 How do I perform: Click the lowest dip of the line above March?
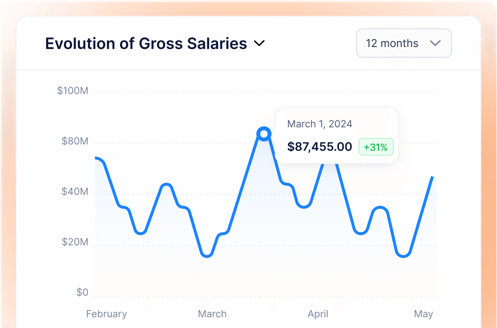(207, 255)
